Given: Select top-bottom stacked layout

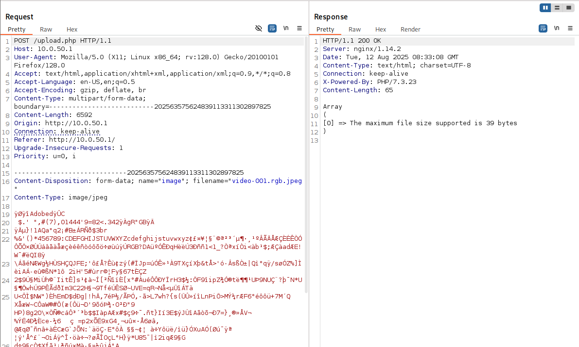Looking at the screenshot, I should pos(557,8).
